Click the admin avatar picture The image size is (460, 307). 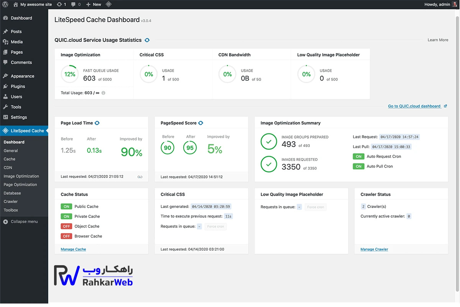pyautogui.click(x=455, y=4)
